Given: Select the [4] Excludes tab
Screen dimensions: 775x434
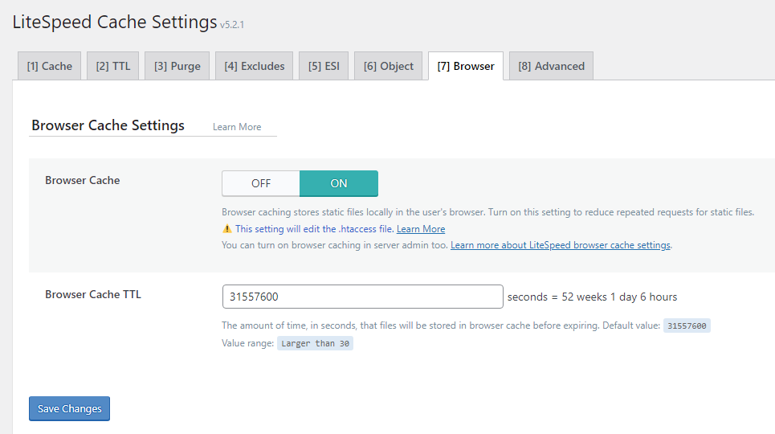Looking at the screenshot, I should 254,66.
